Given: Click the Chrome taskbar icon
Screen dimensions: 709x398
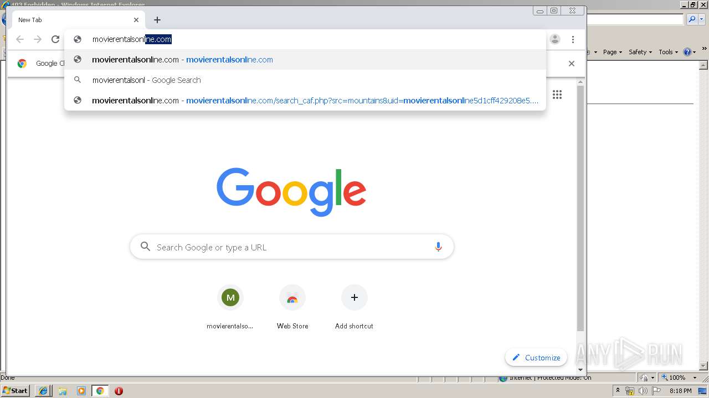Looking at the screenshot, I should click(x=100, y=391).
